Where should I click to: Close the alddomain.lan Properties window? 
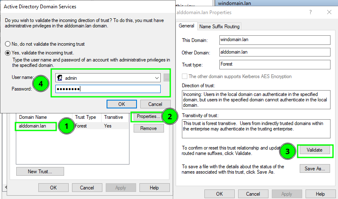tap(329, 12)
